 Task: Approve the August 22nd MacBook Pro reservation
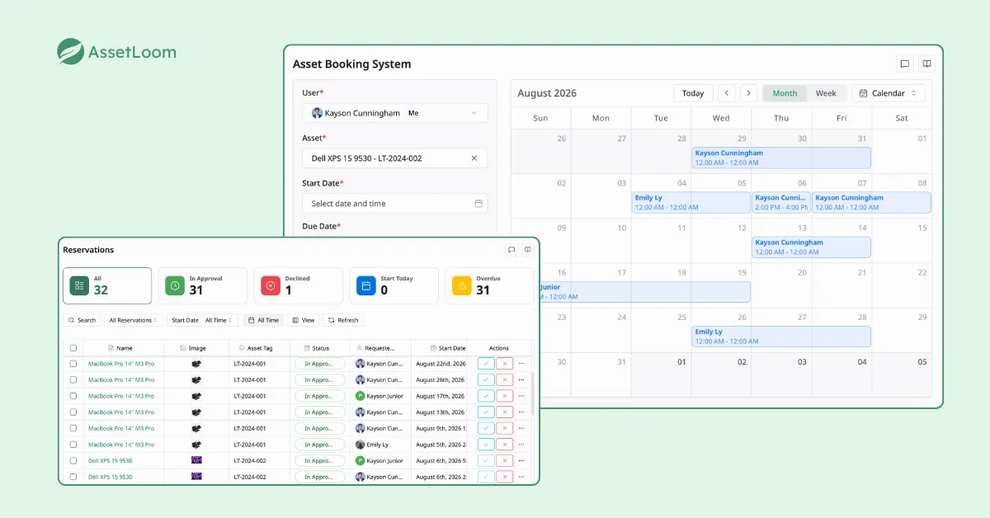tap(486, 363)
